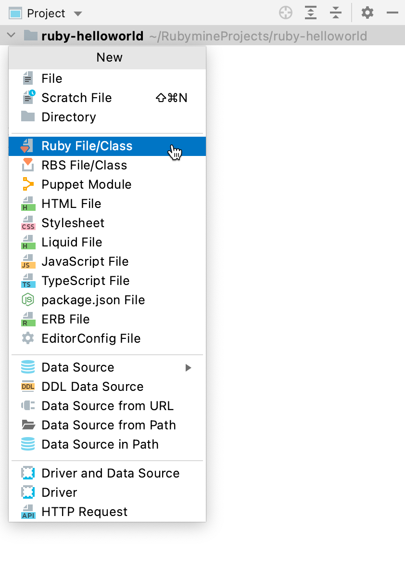The width and height of the screenshot is (405, 568).
Task: Collapse the ruby-helloworld project tree node
Action: (13, 36)
